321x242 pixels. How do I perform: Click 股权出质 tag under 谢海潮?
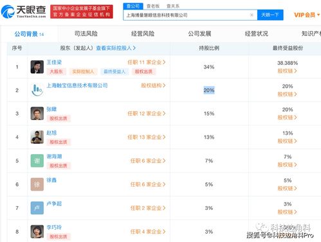click(59, 166)
